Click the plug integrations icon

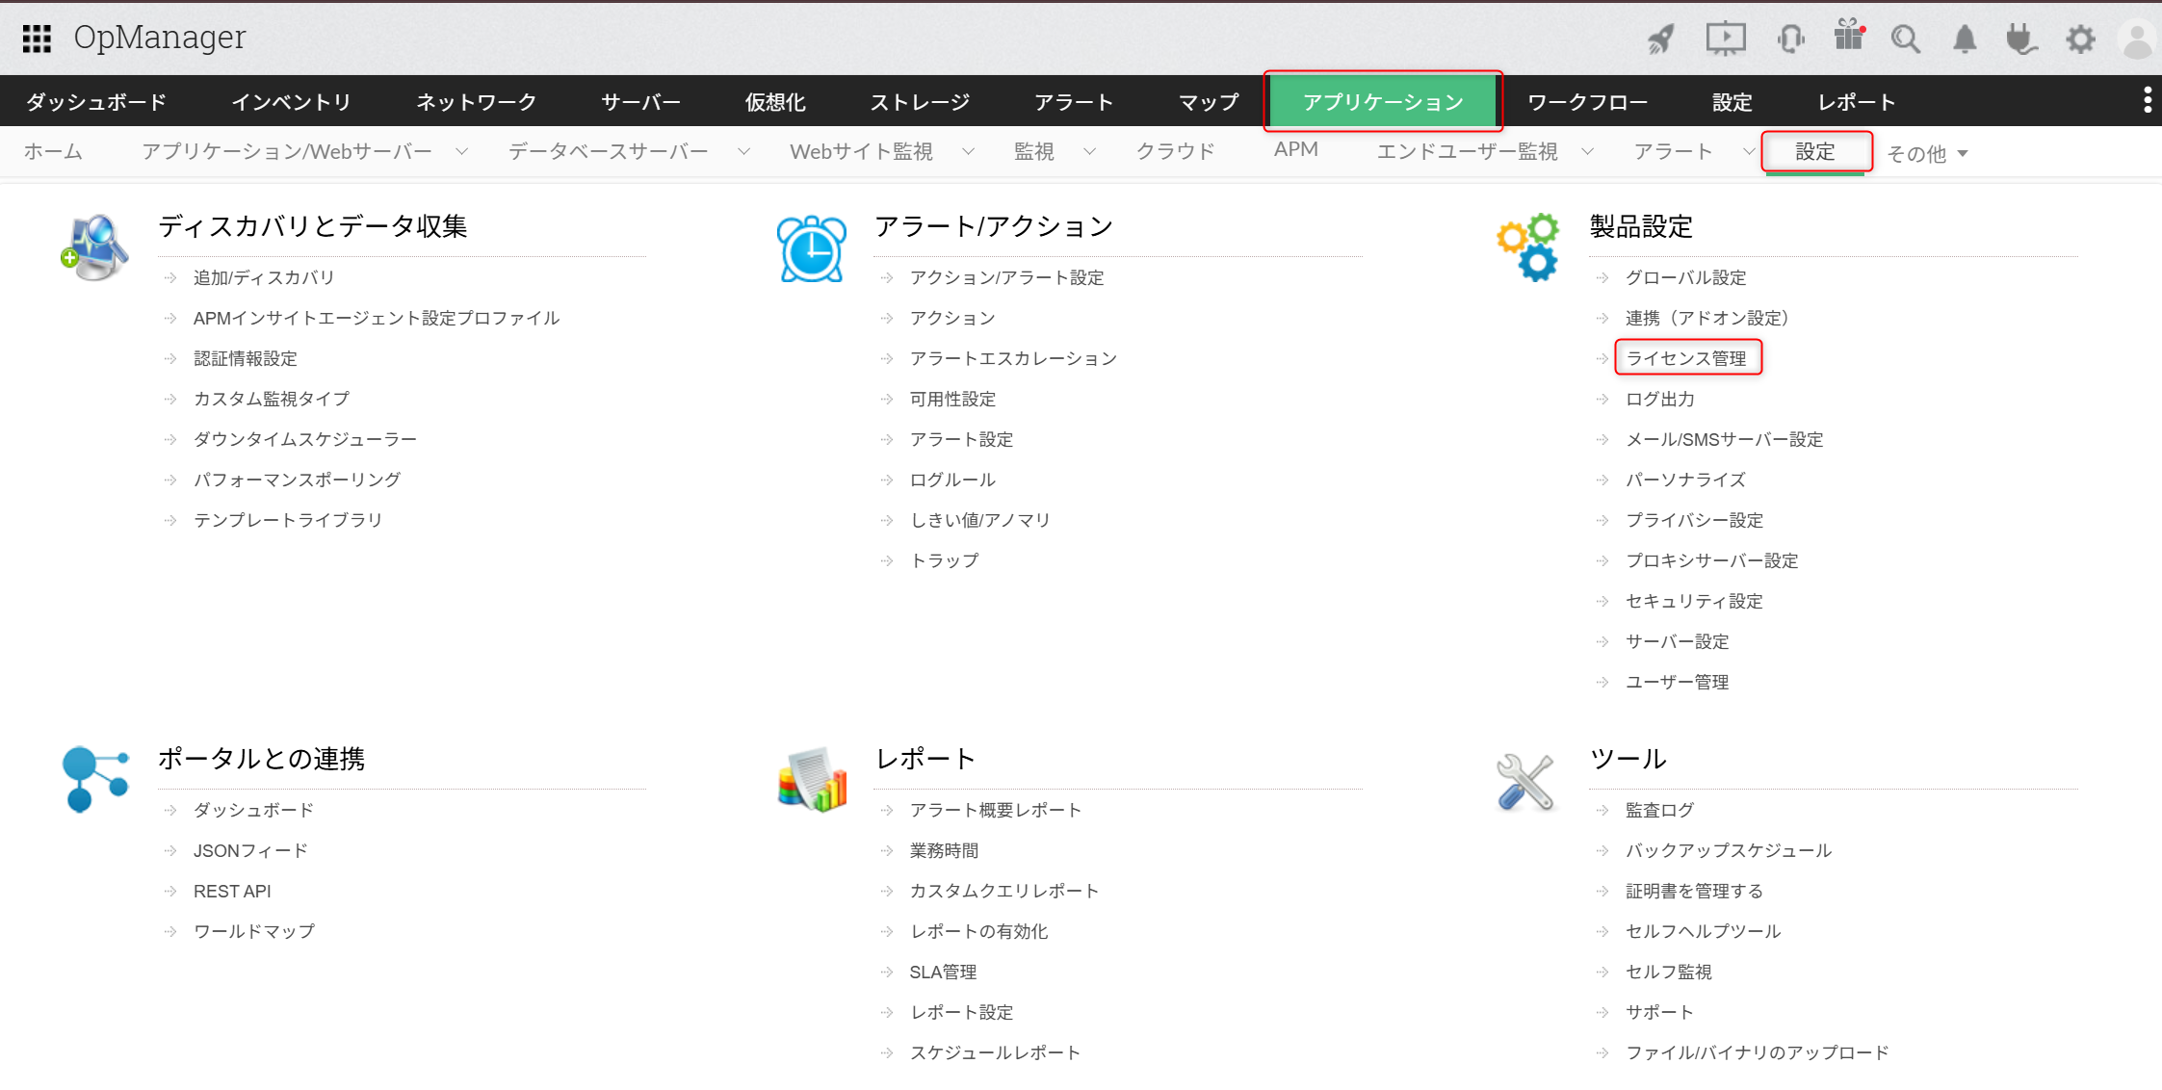click(2021, 39)
